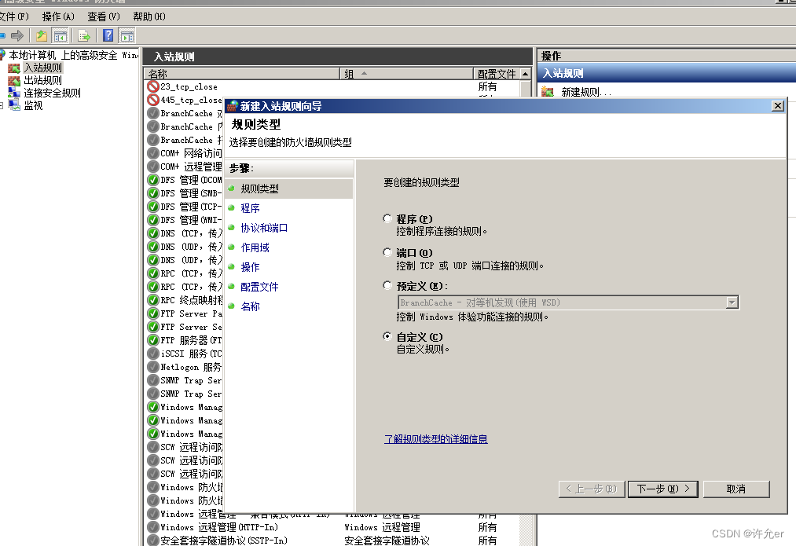Click the show/hide console tree icon
The width and height of the screenshot is (796, 546).
tap(60, 36)
